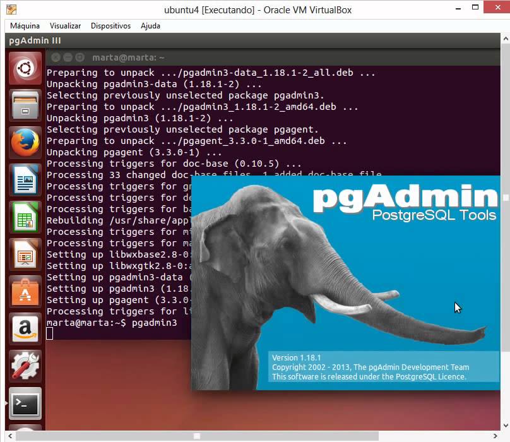Open LibreOffice Impress from the launcher
Viewport: 510px width, 442px height.
pyautogui.click(x=25, y=254)
